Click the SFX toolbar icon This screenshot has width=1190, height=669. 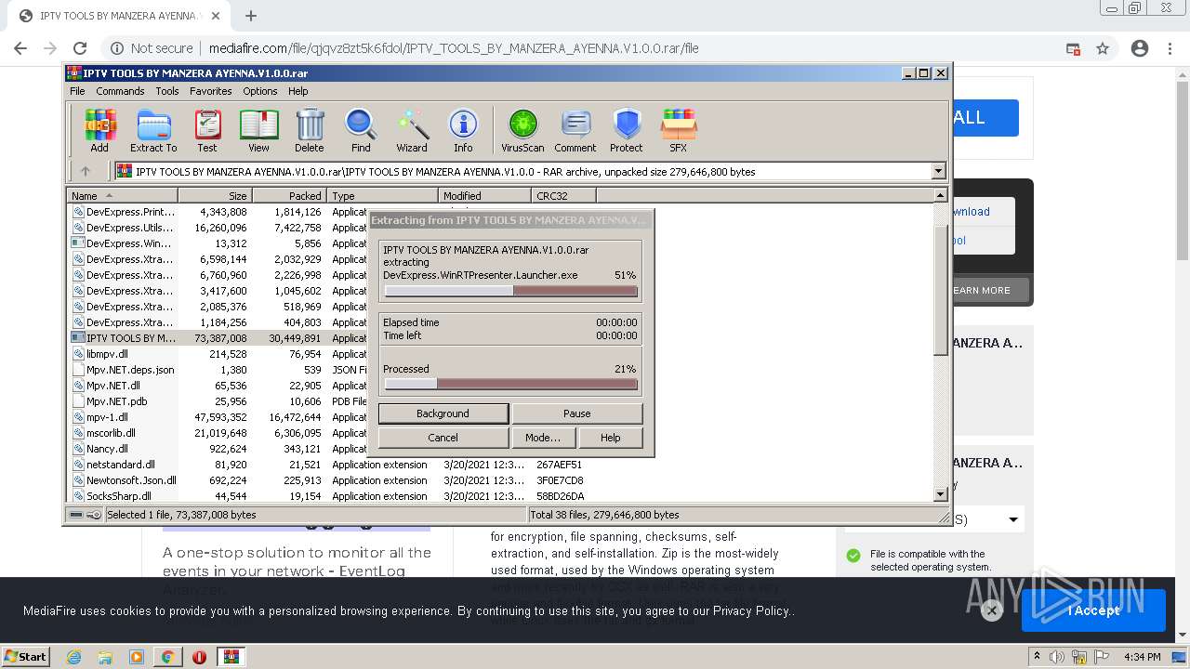(679, 130)
